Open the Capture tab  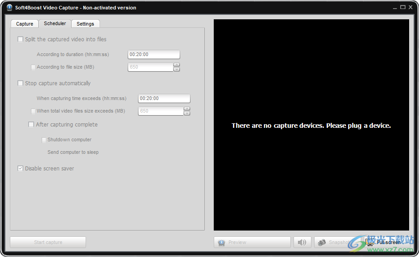click(24, 24)
